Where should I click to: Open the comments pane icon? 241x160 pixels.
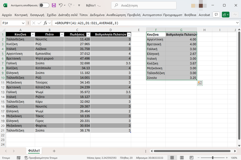pyautogui.click(x=216, y=15)
